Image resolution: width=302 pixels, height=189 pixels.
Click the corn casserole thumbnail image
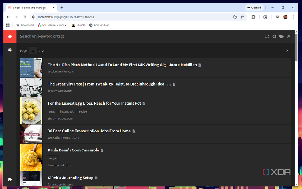(x=31, y=158)
